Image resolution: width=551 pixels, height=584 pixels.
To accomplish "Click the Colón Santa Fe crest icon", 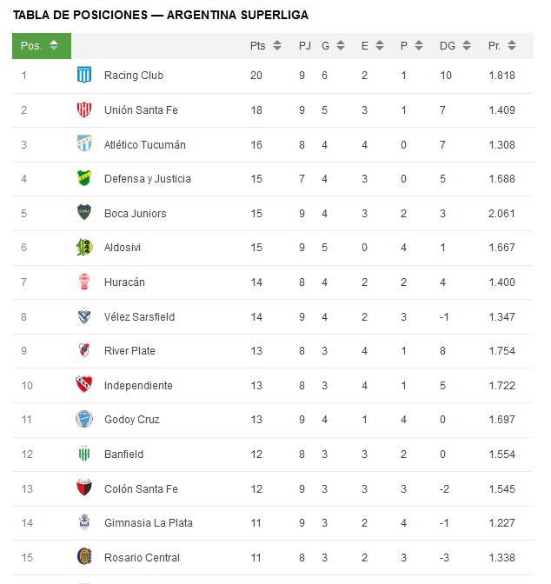I will point(83,488).
